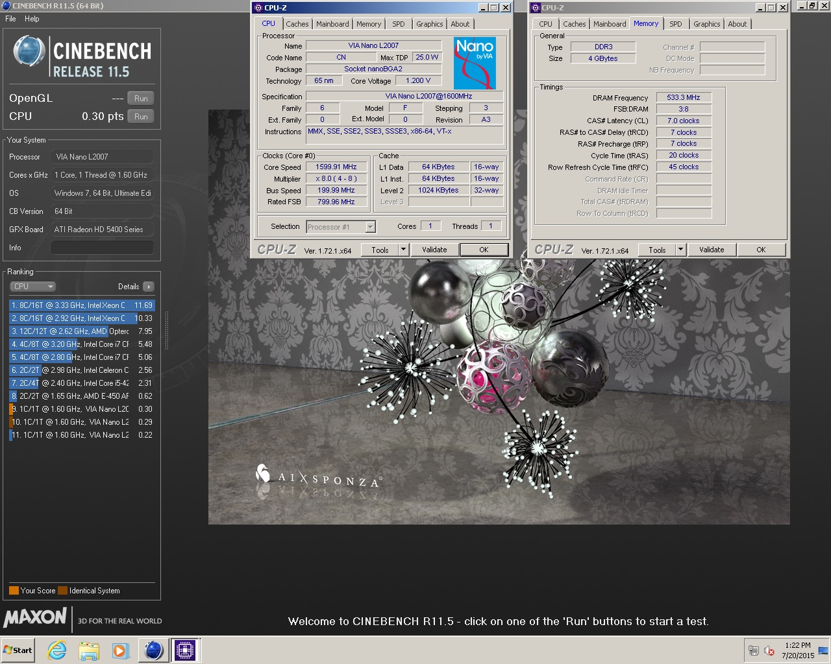This screenshot has height=664, width=831.
Task: Click the VIA Nano logo in CPU-Z
Action: pyautogui.click(x=475, y=63)
